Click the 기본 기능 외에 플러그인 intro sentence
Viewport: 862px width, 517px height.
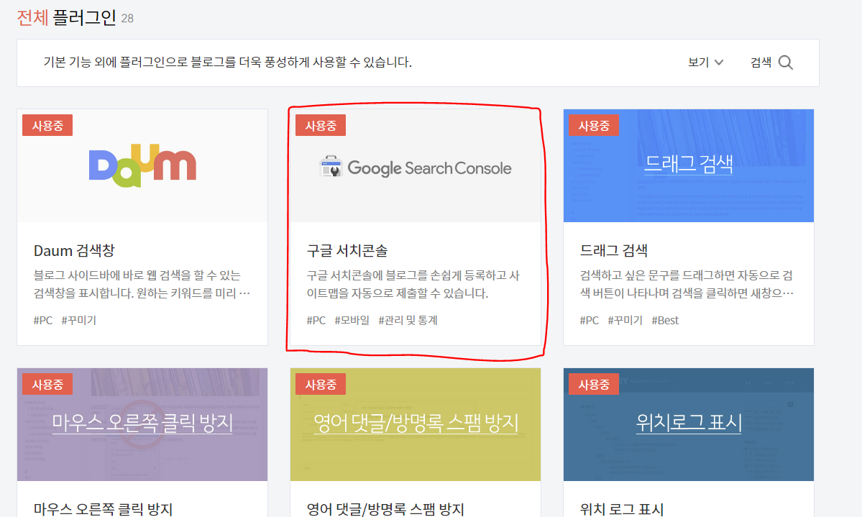[228, 62]
